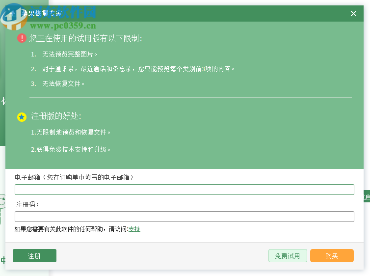Close the registration dialog
The image size is (370, 276).
point(353,14)
